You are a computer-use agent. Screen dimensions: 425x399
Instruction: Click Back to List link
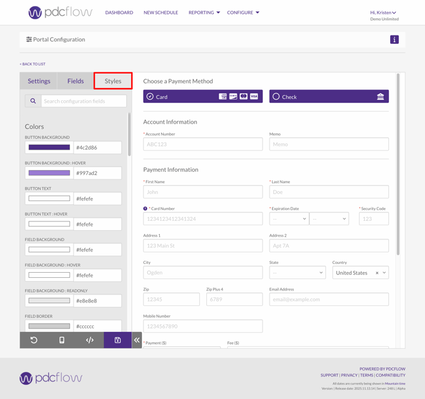tap(32, 64)
